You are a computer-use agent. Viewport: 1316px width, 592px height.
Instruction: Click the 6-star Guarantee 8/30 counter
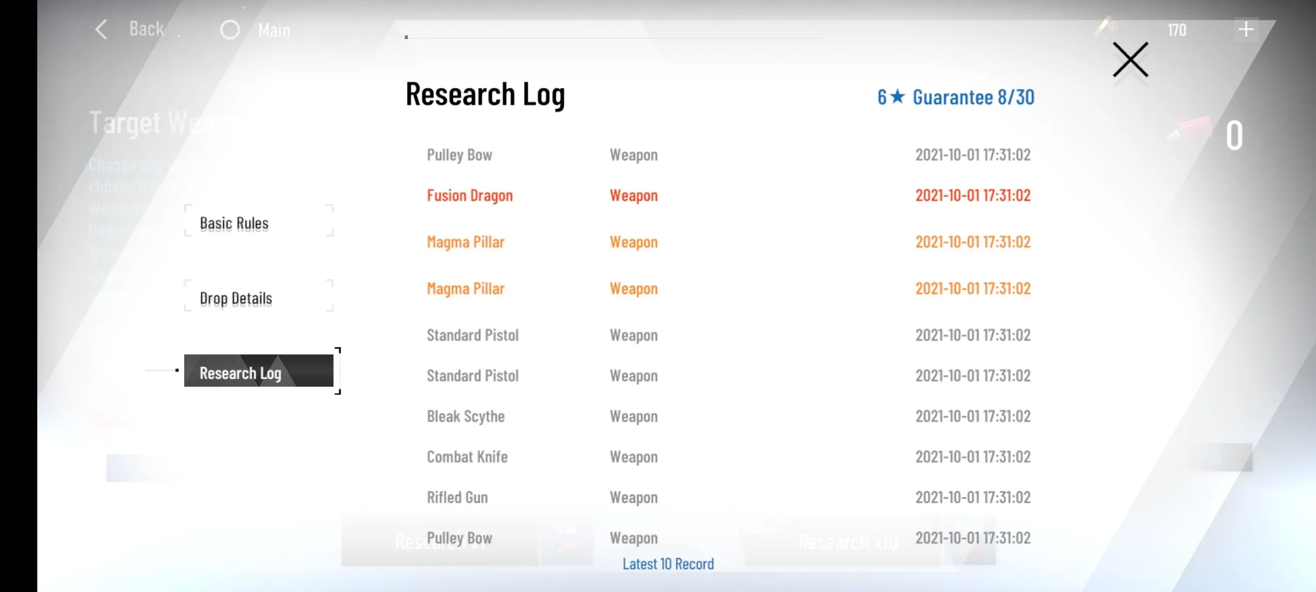(956, 97)
